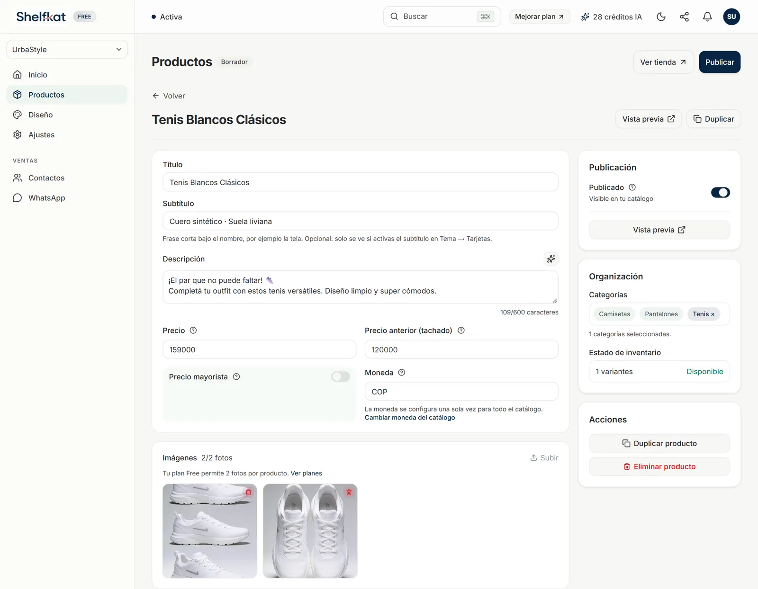Open WhatsApp in the sidebar
The height and width of the screenshot is (589, 758).
click(x=67, y=198)
